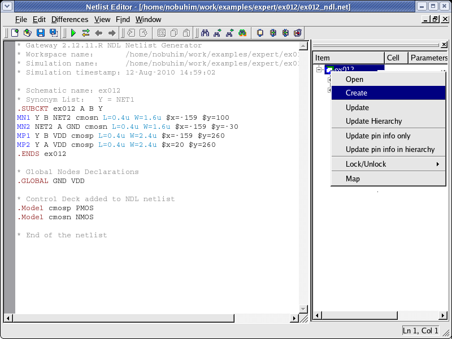Collapse the ex012 tree node
The height and width of the screenshot is (339, 452).
(319, 70)
